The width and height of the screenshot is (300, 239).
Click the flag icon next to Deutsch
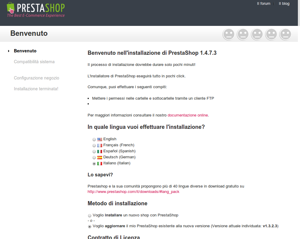point(99,157)
